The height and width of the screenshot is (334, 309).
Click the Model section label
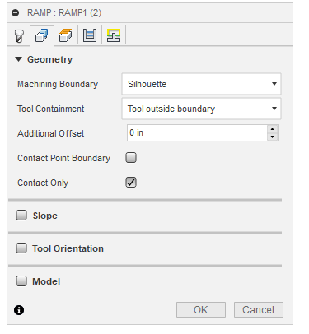(x=46, y=281)
